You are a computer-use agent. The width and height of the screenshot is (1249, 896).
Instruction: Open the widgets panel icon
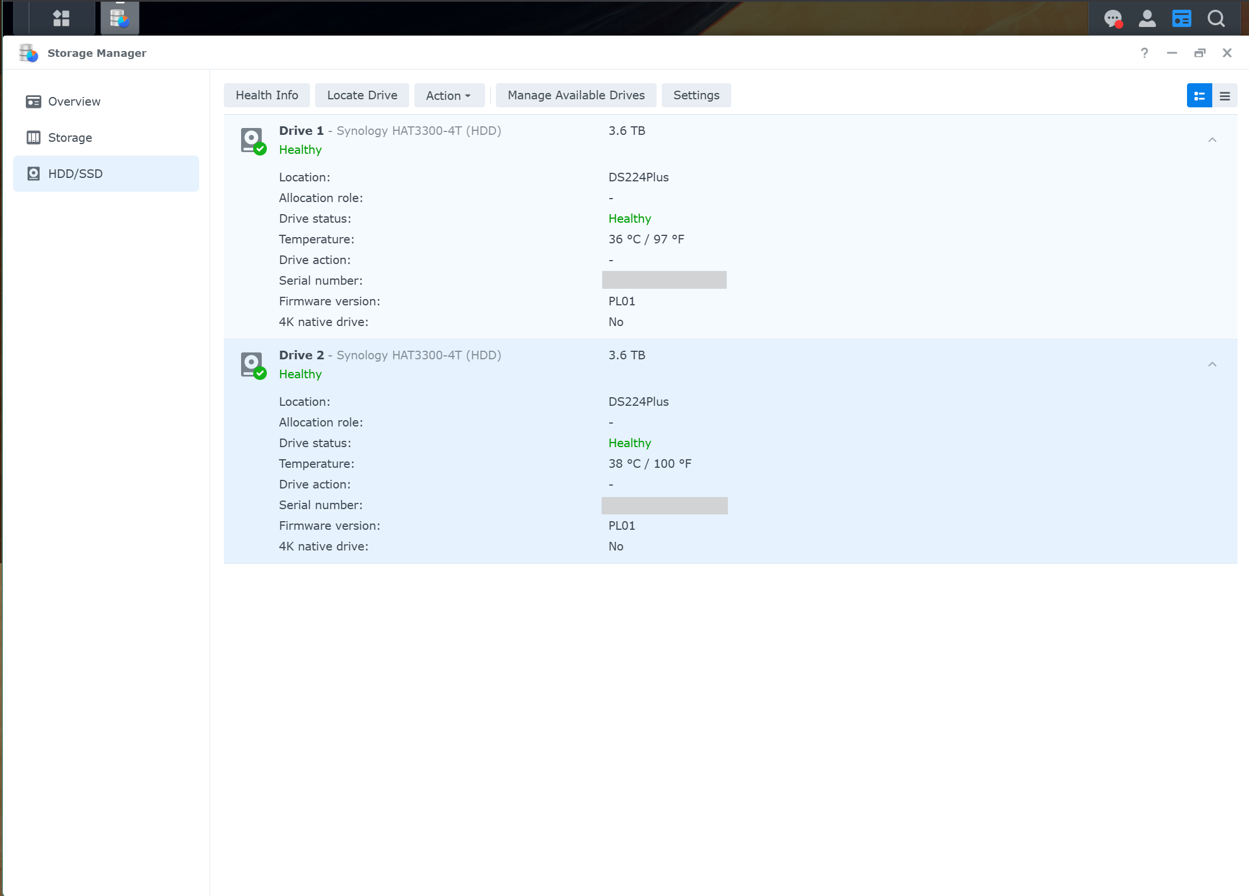tap(1182, 19)
